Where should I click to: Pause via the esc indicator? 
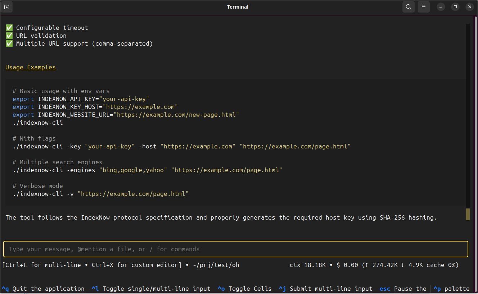(x=385, y=288)
